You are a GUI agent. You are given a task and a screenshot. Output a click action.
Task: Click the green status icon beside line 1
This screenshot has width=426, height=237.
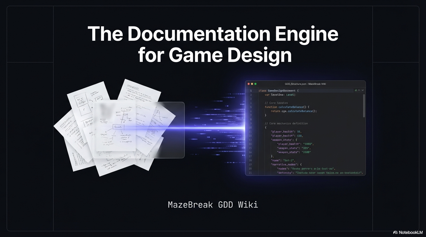tap(356, 90)
